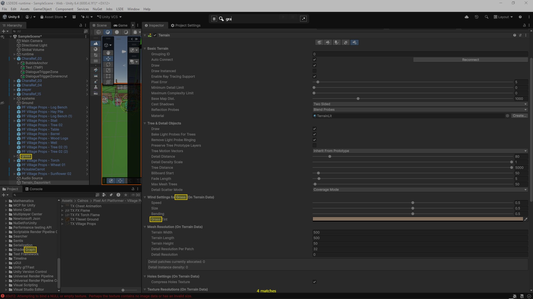Open the Unity VCS button

109,17
